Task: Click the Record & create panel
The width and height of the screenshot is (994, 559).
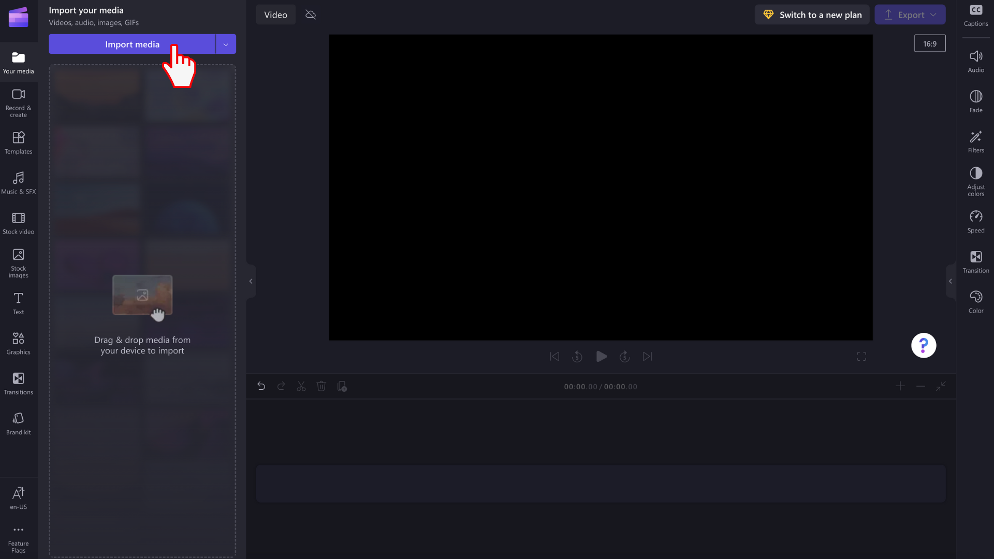Action: pyautogui.click(x=19, y=102)
